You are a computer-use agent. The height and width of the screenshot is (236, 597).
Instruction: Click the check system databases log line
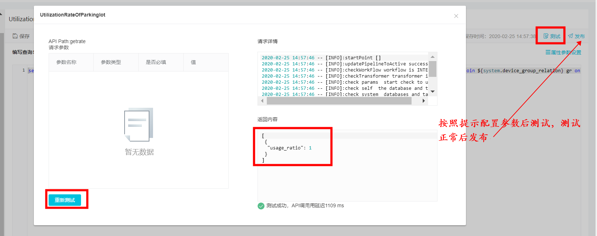345,94
